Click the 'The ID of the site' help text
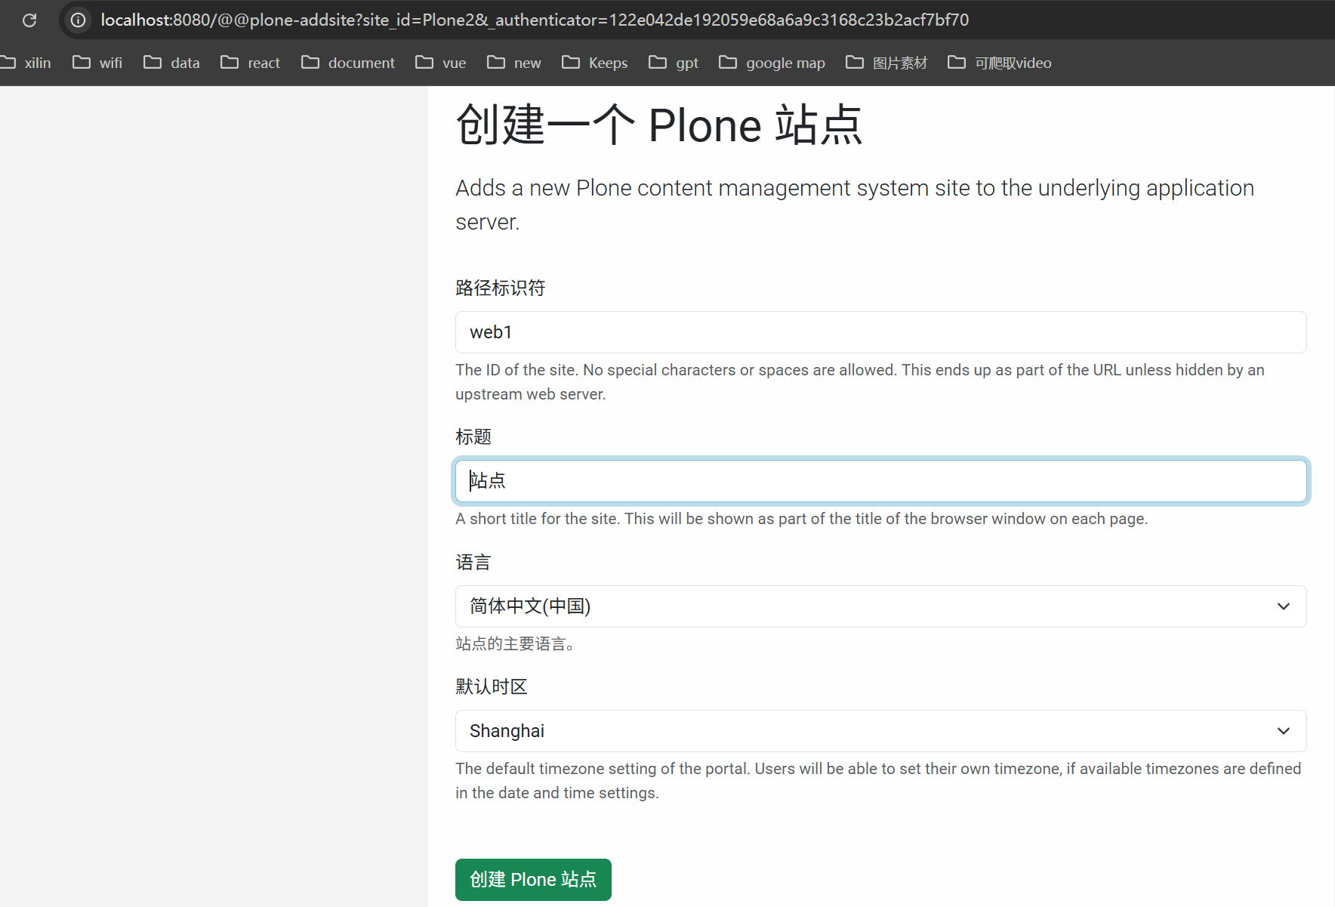Viewport: 1335px width, 907px height. [860, 382]
